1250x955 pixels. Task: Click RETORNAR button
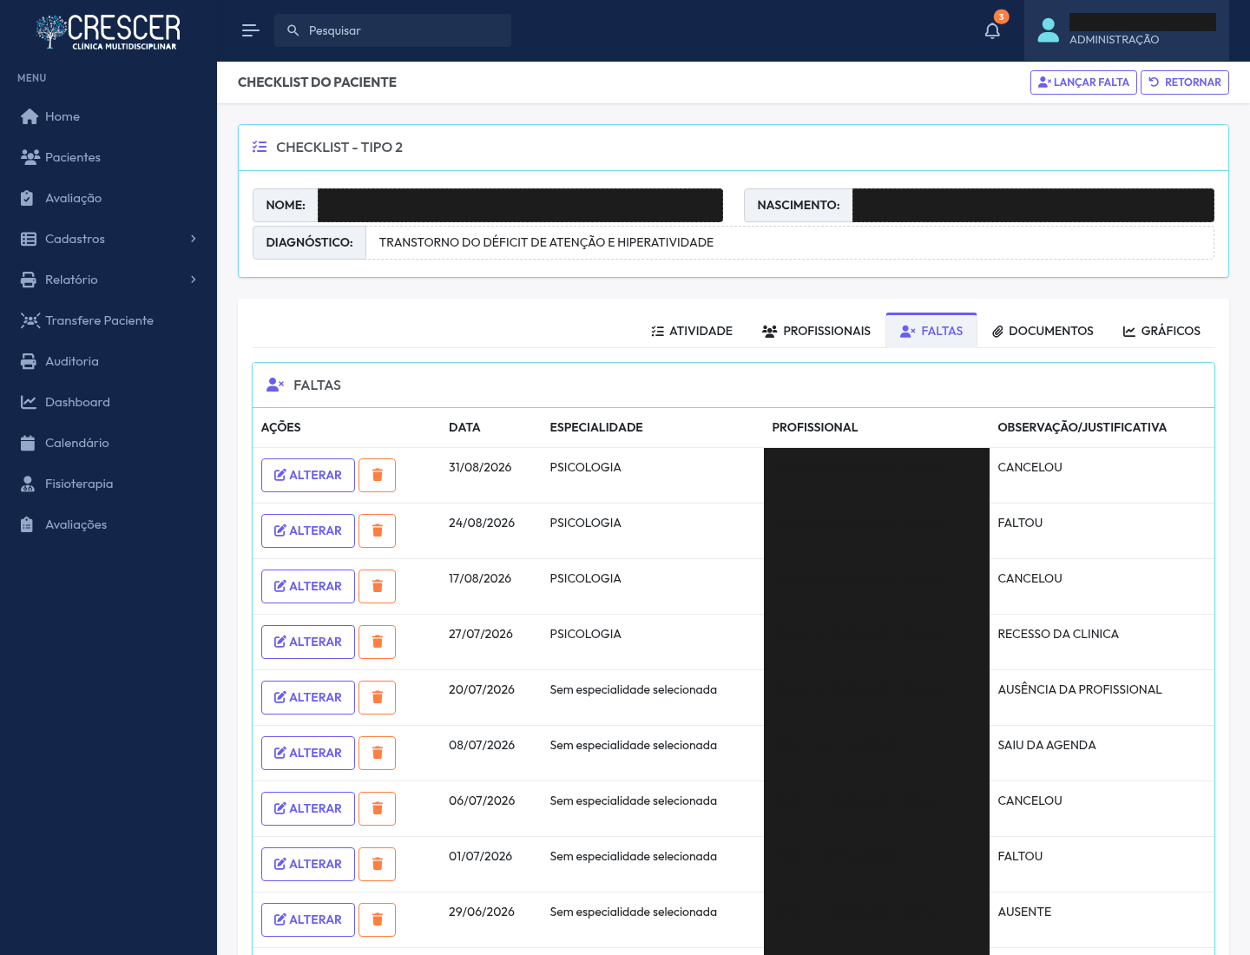point(1185,82)
